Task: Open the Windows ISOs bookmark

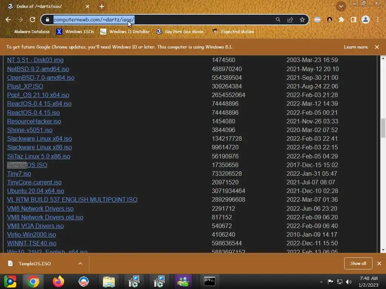Action: coord(75,32)
